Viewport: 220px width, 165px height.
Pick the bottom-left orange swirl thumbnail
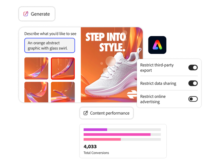[x=36, y=92]
